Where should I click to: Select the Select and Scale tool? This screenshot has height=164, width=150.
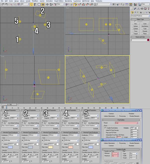(x=55, y=4)
